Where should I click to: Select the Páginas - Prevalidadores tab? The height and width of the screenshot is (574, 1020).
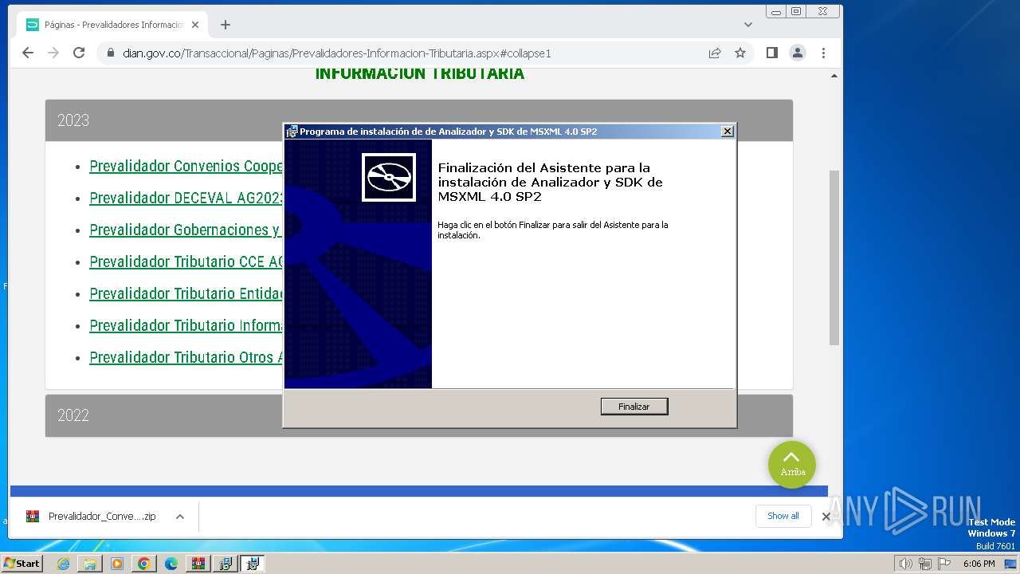click(112, 25)
